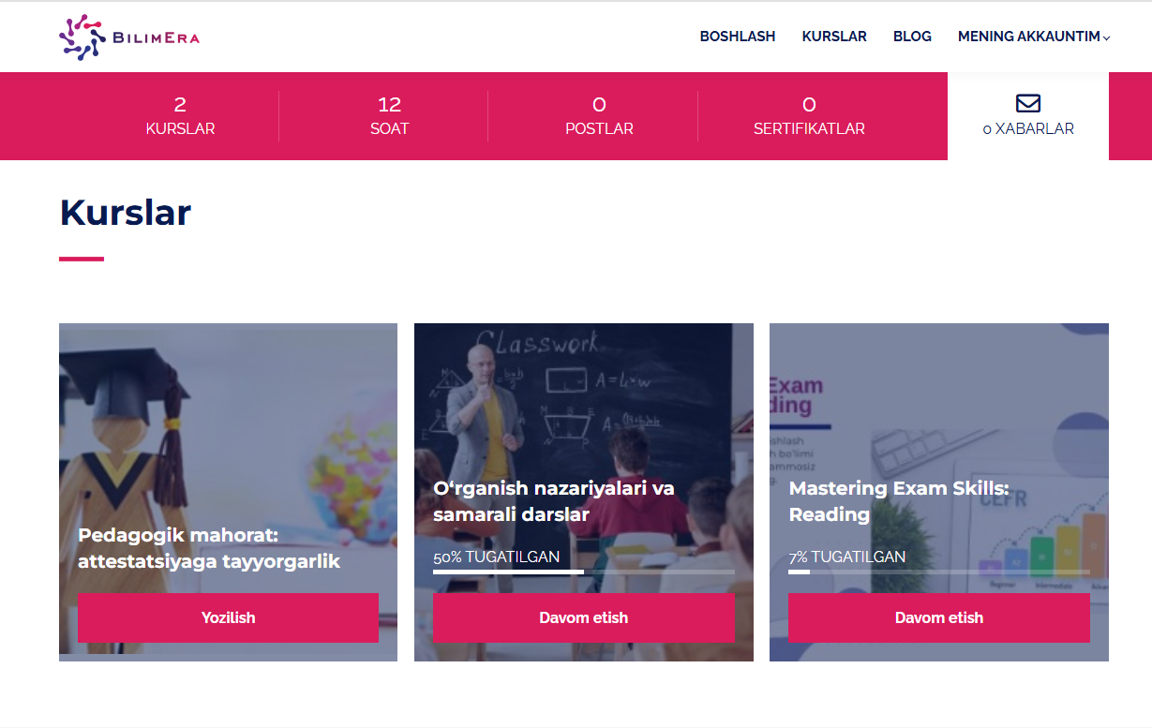Open the envelope messages icon
1152x728 pixels.
pos(1028,103)
